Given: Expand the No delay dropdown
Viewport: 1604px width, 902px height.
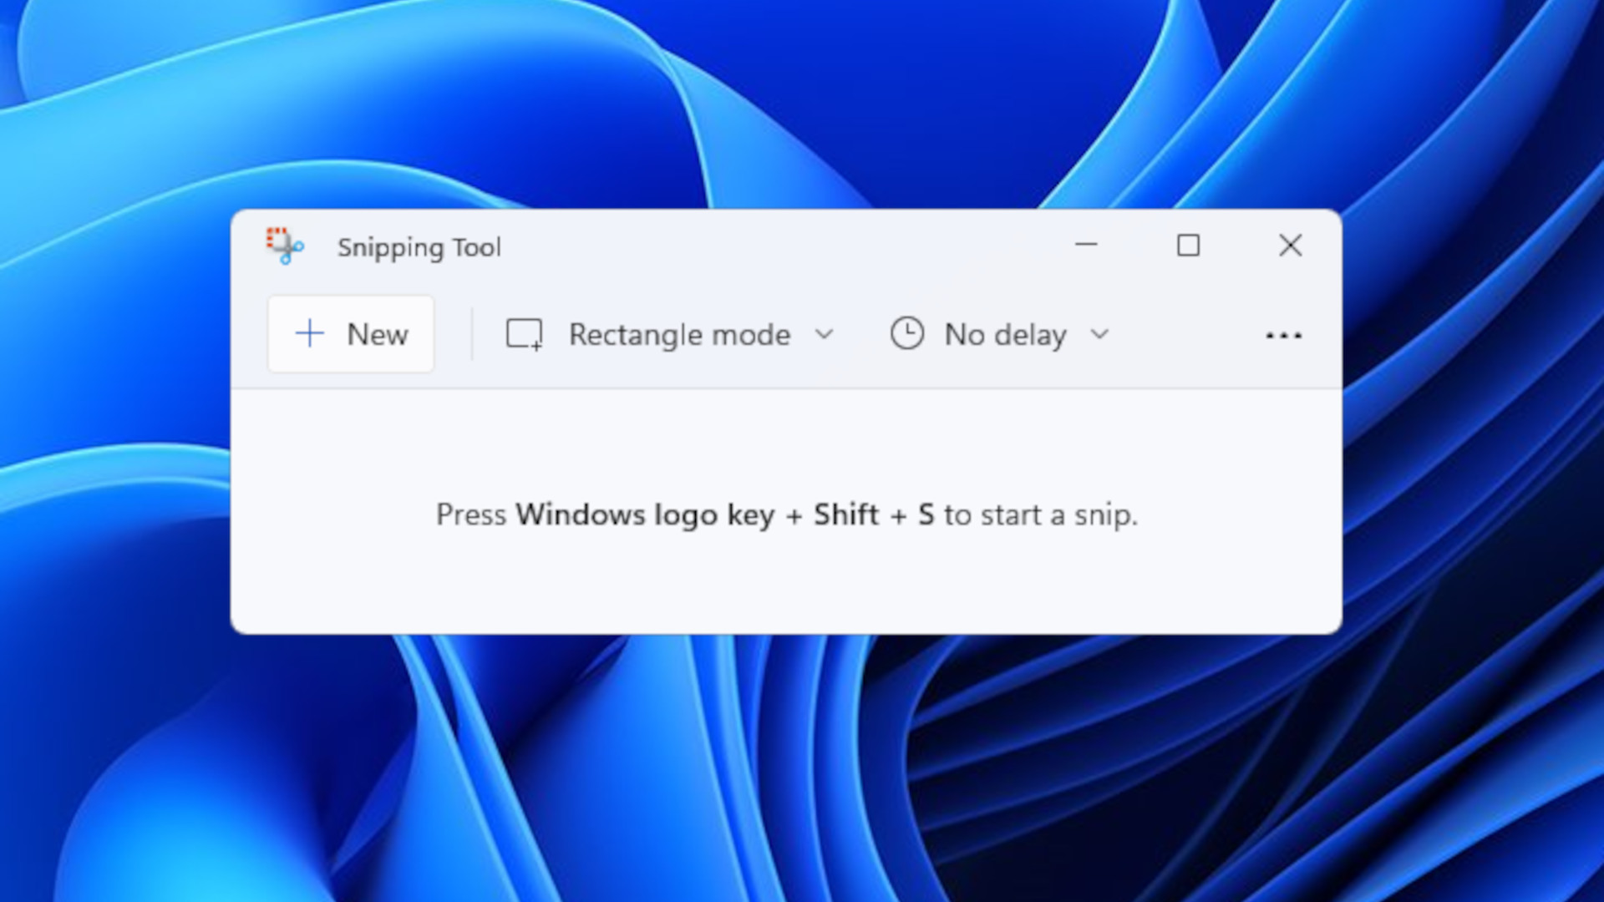Looking at the screenshot, I should point(1099,332).
